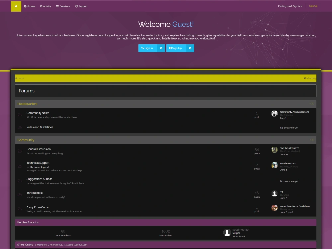Open the Too the admins TS topic
The image size is (332, 249).
tap(290, 148)
